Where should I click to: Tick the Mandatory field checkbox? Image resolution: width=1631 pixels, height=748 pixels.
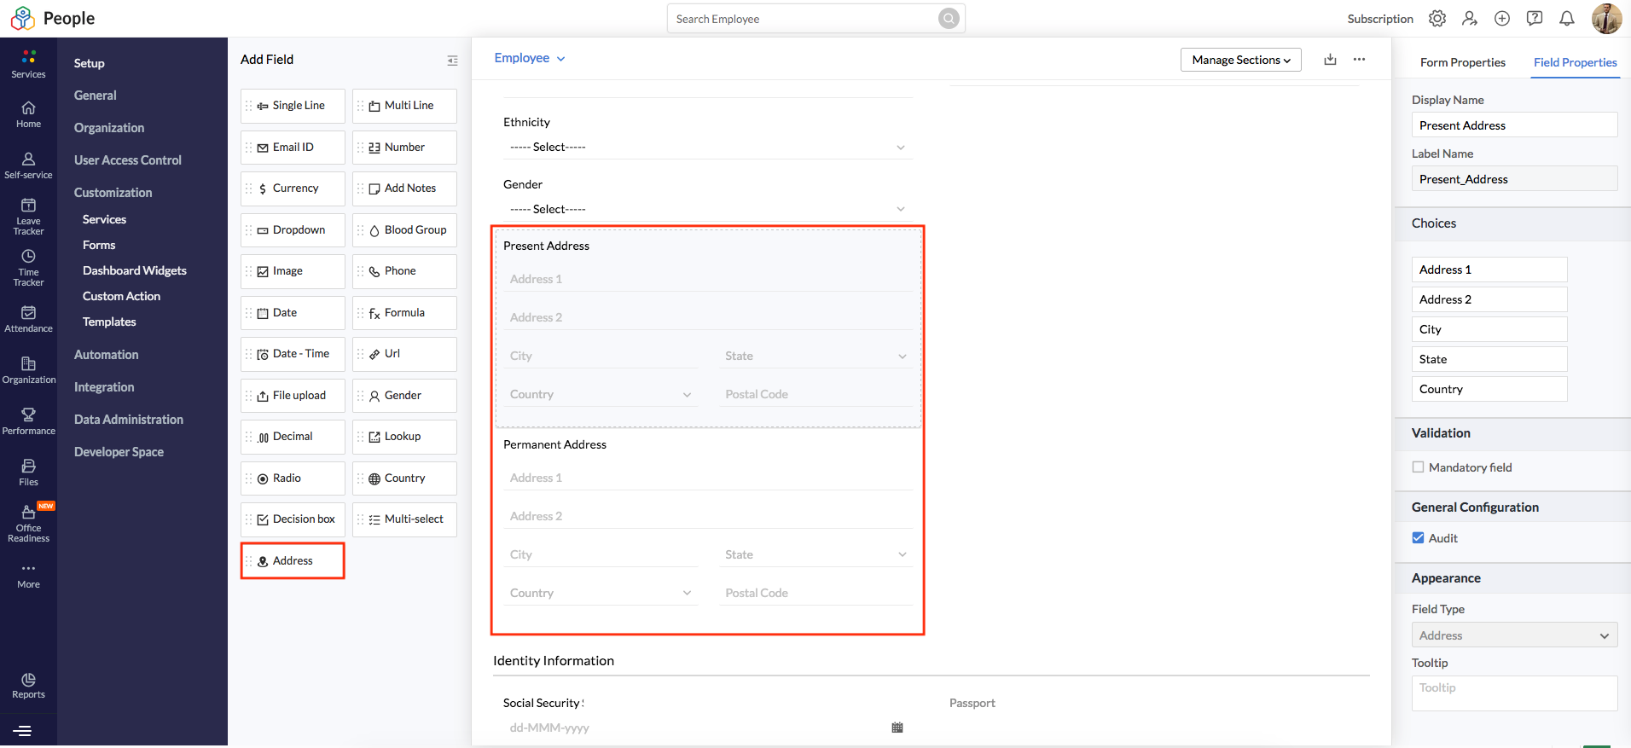point(1418,467)
